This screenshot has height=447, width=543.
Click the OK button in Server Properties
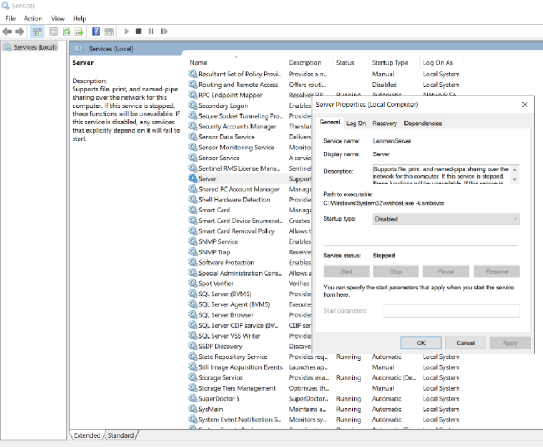[421, 343]
